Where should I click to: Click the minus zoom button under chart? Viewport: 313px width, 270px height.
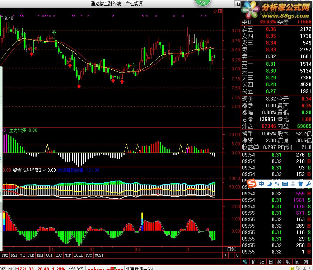click(232, 255)
